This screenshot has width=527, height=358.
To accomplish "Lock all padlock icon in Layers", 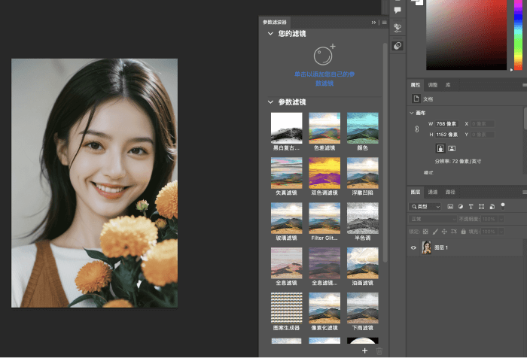I will 464,232.
